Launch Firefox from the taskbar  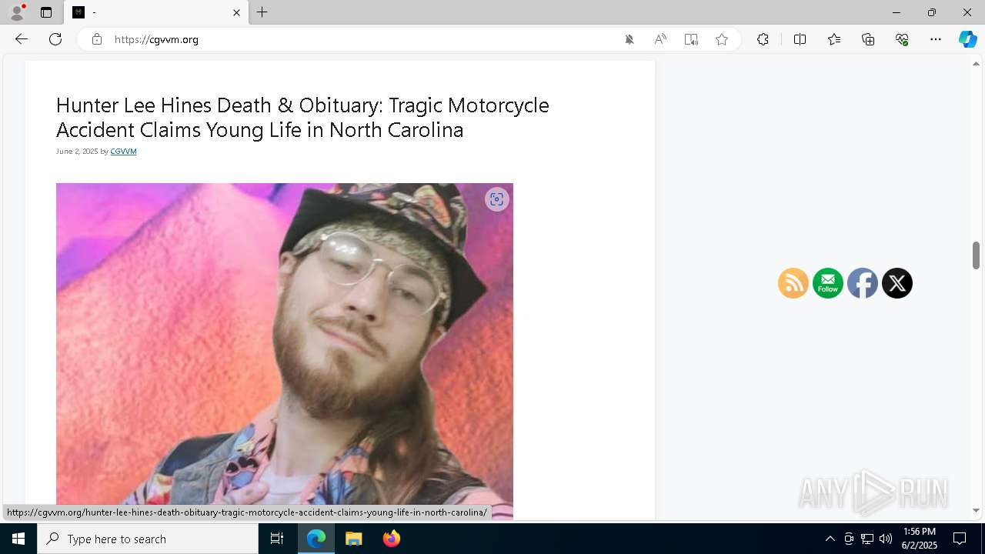click(391, 539)
